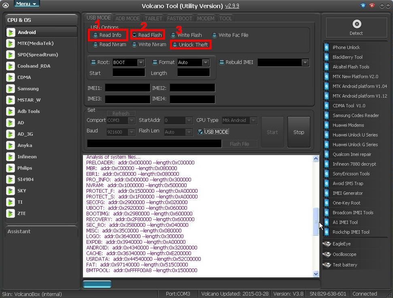The height and width of the screenshot is (298, 393).
Task: Open iPhone Unlock from the tool list
Action: pos(346,47)
